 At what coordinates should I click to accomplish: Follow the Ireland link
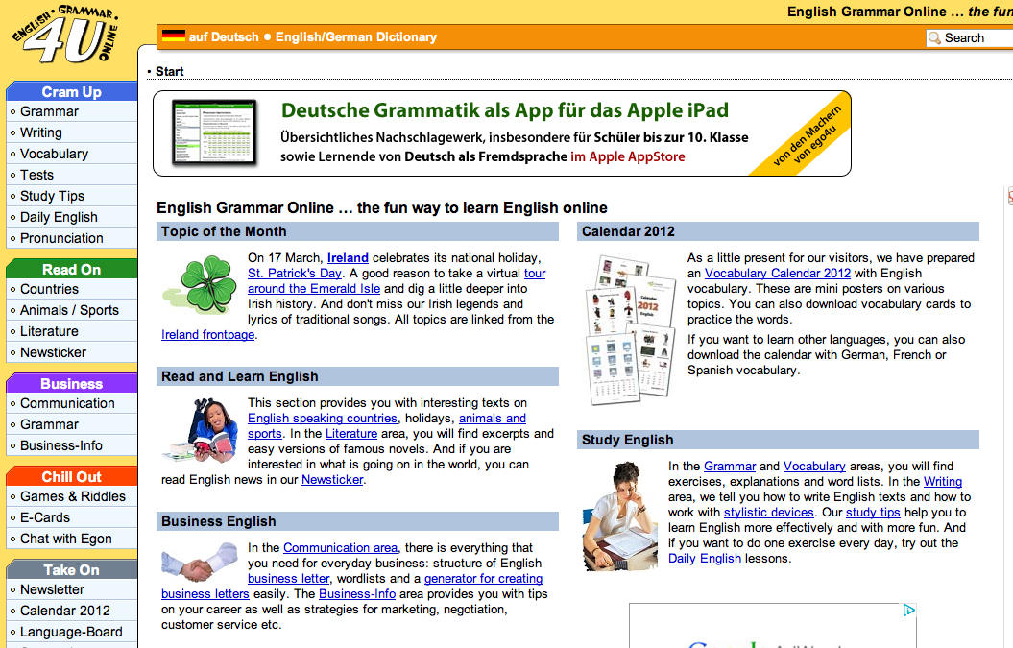(348, 258)
